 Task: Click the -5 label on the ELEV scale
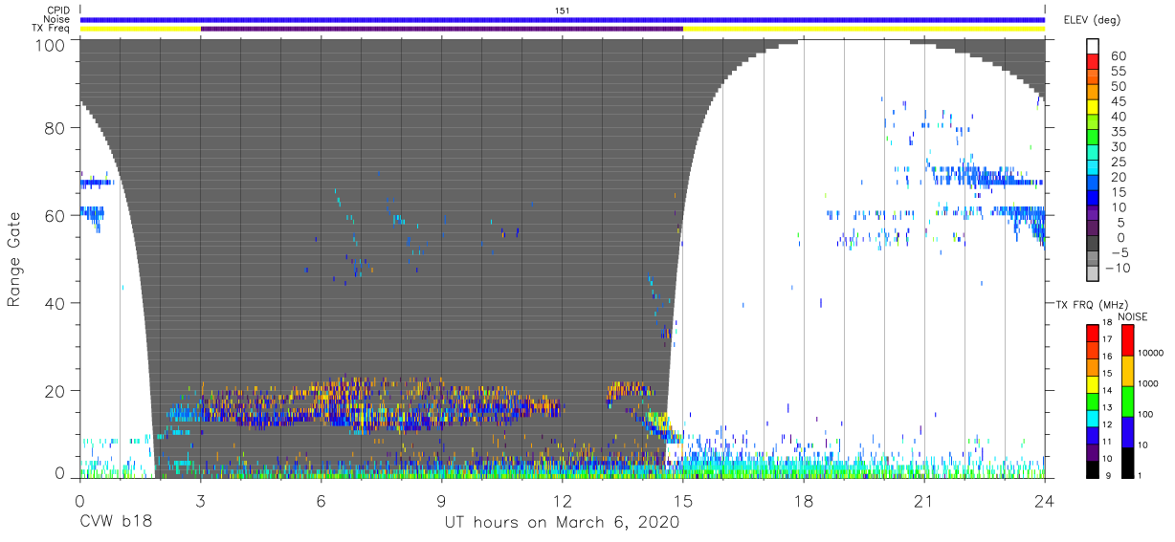click(x=1120, y=252)
